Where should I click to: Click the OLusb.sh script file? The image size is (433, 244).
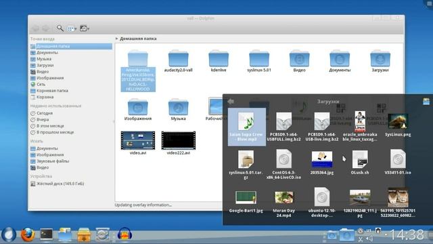coord(360,163)
